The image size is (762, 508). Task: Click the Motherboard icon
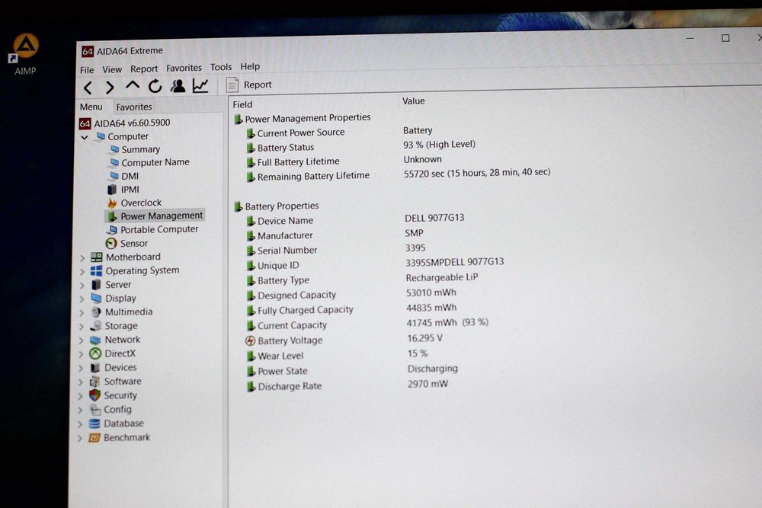click(97, 257)
